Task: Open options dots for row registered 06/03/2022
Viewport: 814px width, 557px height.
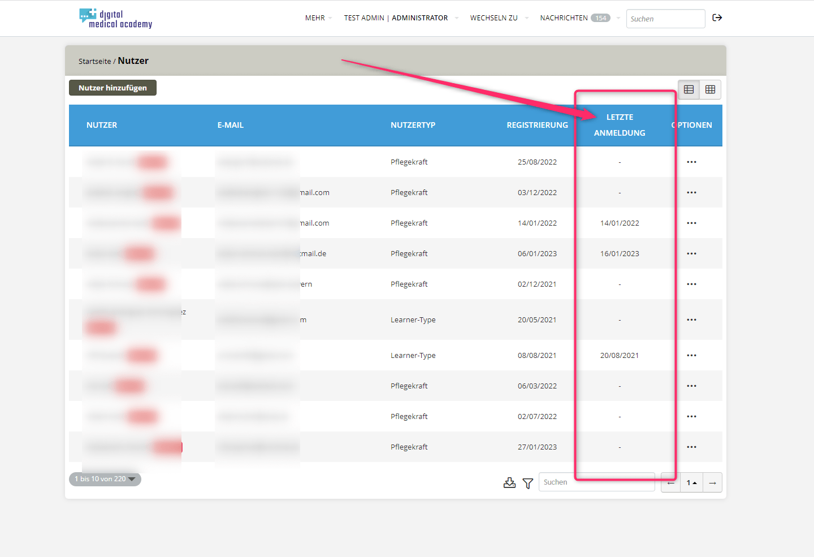Action: click(691, 386)
